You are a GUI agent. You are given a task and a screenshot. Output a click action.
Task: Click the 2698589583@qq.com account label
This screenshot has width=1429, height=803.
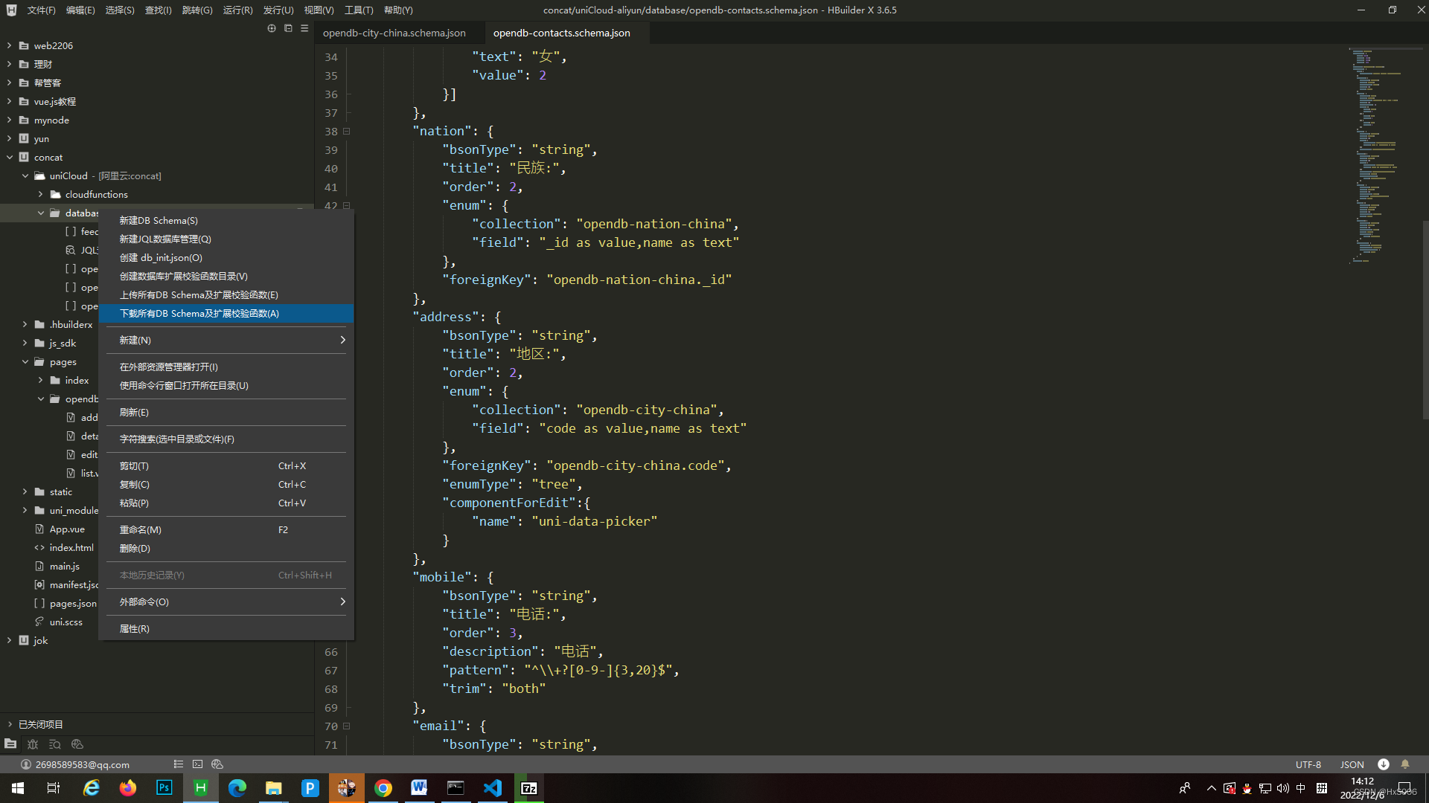coord(82,764)
